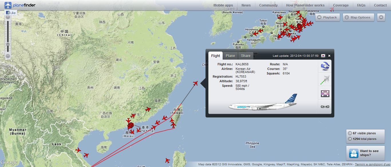
Task: Switch to the Share tab
Action: click(x=246, y=56)
